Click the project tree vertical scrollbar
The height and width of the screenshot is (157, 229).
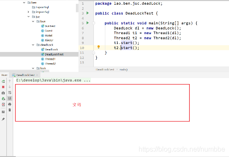point(77,8)
